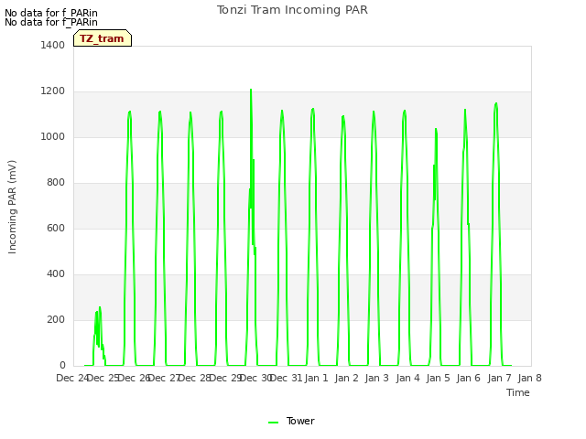586x439 pixels.
Task: Click the Dec 24 x-axis date label
Action: pyautogui.click(x=72, y=378)
